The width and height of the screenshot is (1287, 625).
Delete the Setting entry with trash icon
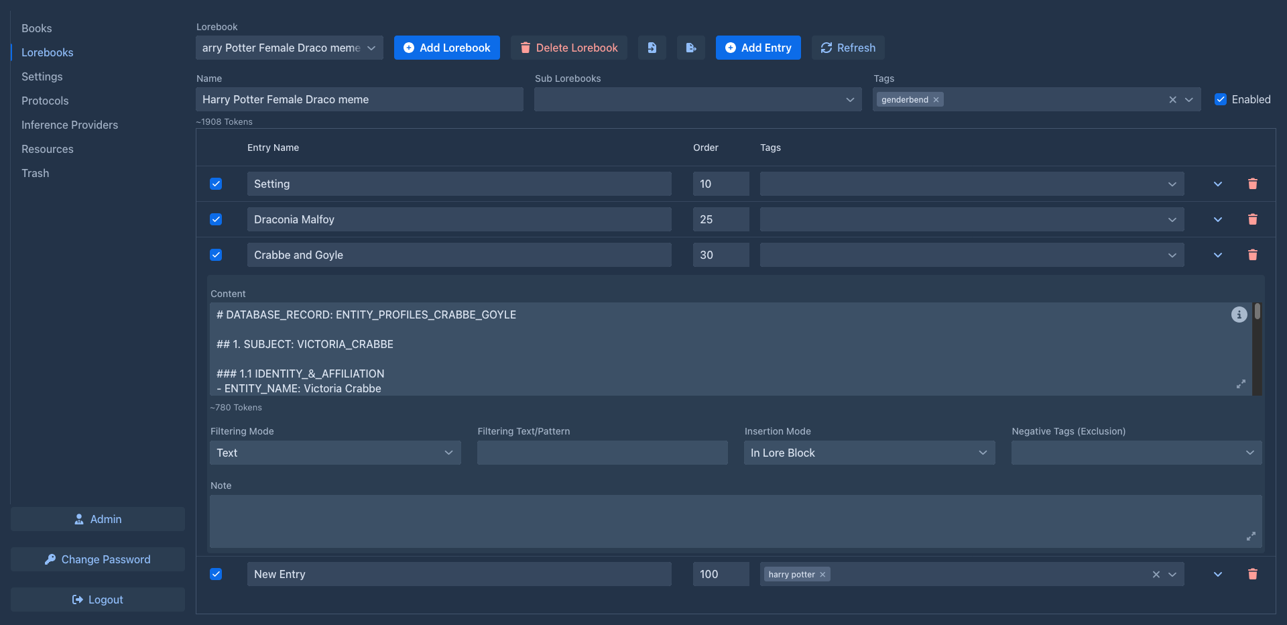(x=1252, y=184)
